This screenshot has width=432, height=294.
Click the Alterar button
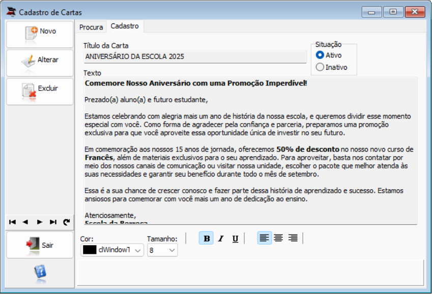(40, 63)
